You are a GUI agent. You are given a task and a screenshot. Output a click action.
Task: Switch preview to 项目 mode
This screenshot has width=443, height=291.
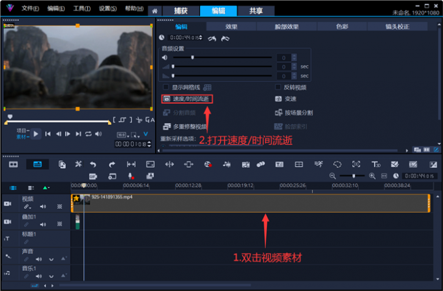tap(23, 130)
